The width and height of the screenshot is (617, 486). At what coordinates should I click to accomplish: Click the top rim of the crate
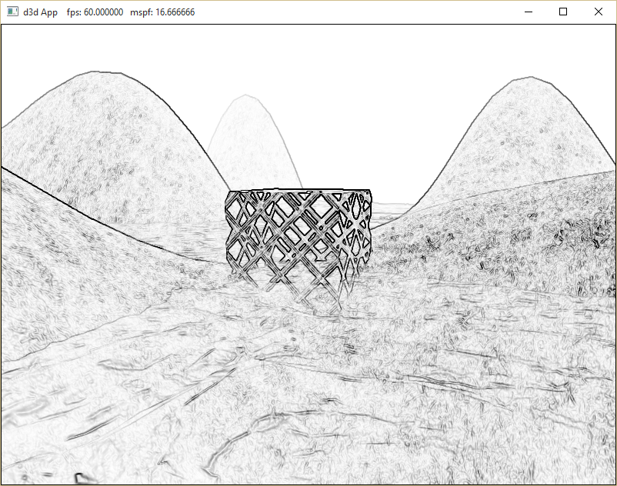pyautogui.click(x=298, y=191)
